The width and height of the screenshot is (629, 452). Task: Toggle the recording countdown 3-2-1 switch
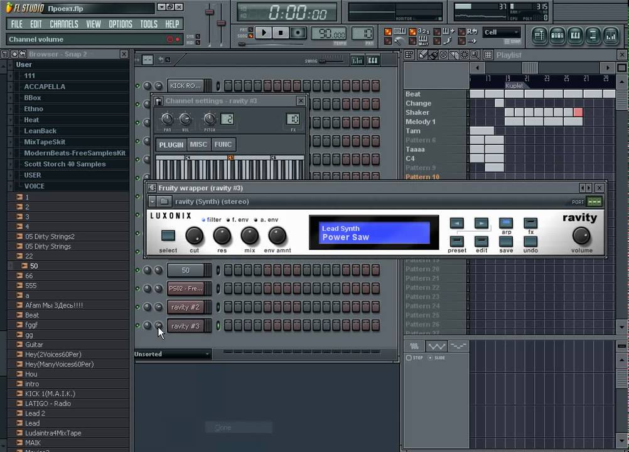[x=412, y=31]
